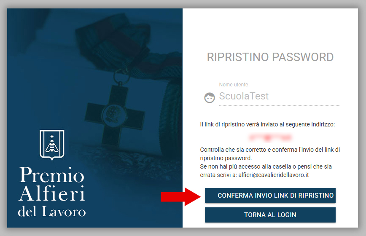
Task: Click the "Se non hai più accesso" sentence
Action: [x=266, y=171]
